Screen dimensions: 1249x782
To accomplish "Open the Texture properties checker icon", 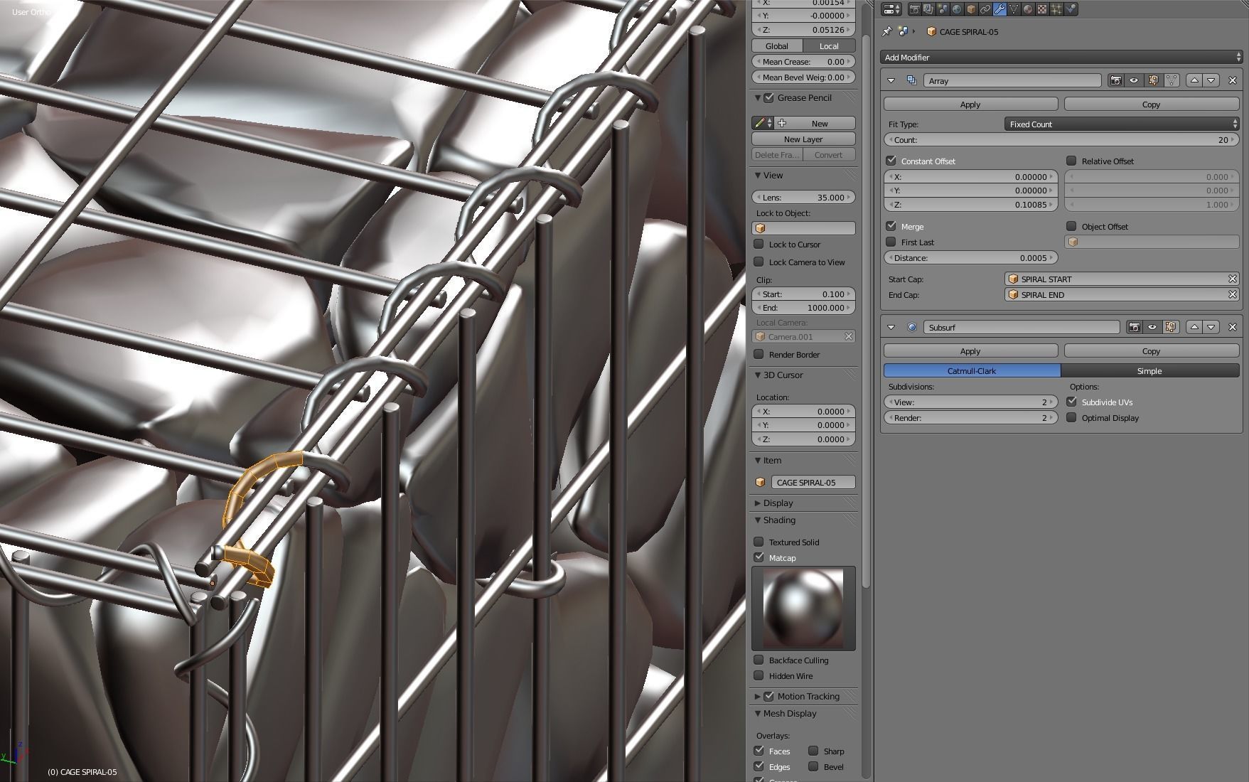I will pyautogui.click(x=1042, y=9).
